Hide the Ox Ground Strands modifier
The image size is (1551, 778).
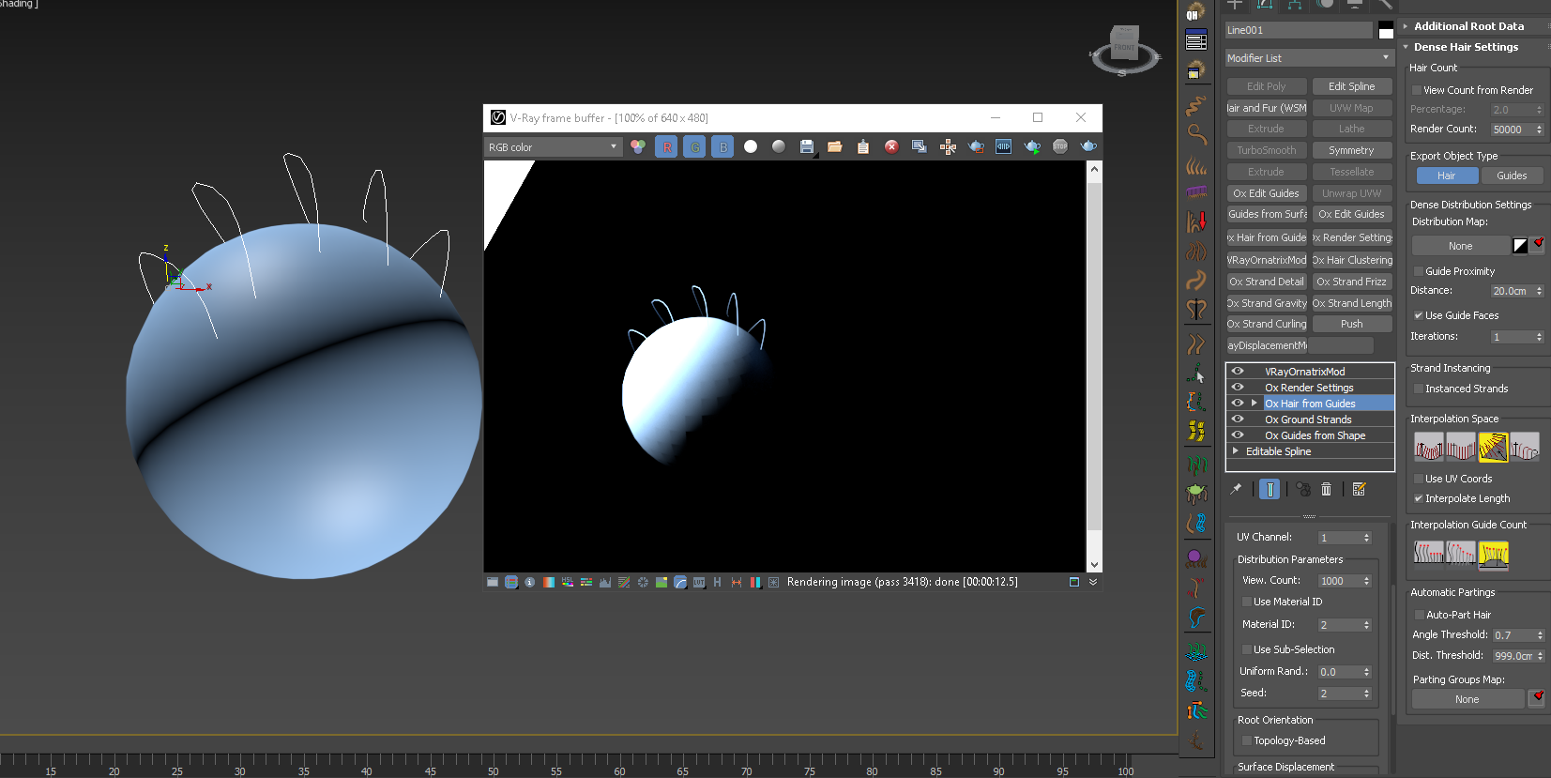pyautogui.click(x=1238, y=420)
